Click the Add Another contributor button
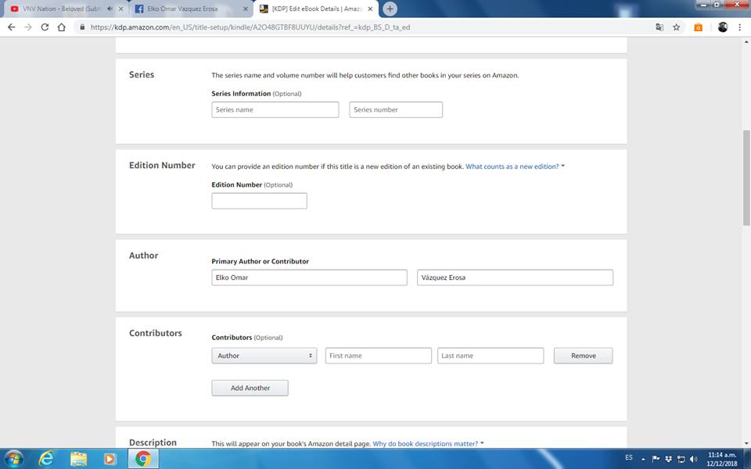 point(250,388)
